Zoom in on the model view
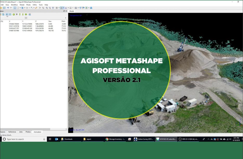Screen dimensions: 243x159 click(47, 8)
